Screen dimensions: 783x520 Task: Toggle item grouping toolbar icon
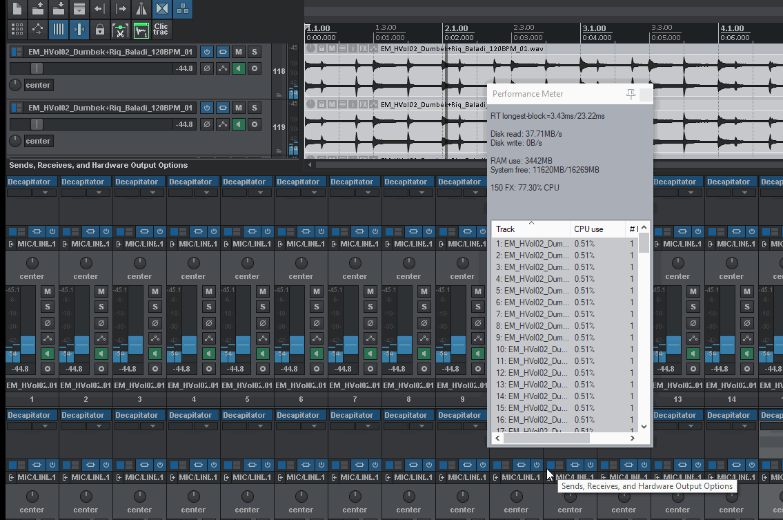point(183,8)
